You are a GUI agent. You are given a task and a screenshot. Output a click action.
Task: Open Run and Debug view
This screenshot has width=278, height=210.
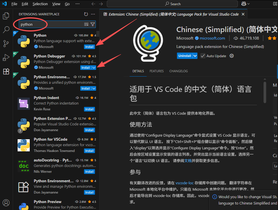[6, 57]
